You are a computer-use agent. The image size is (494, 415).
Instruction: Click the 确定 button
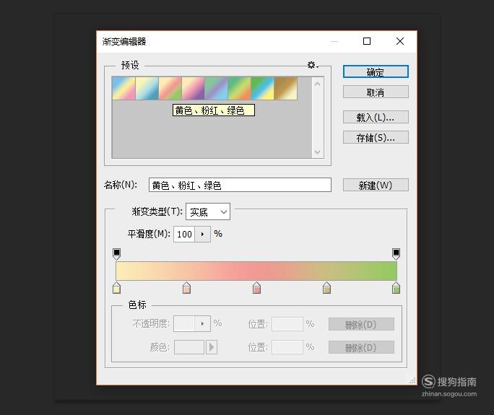(376, 71)
